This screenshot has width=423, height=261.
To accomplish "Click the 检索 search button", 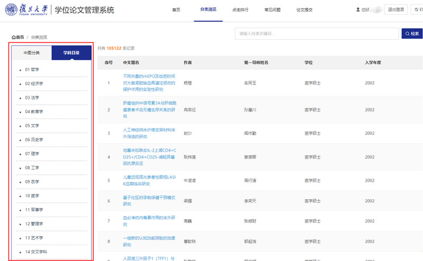I will [x=412, y=34].
